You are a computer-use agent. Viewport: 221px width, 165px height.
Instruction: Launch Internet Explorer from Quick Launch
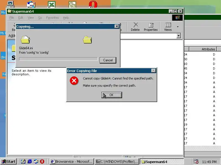pyautogui.click(x=30, y=161)
